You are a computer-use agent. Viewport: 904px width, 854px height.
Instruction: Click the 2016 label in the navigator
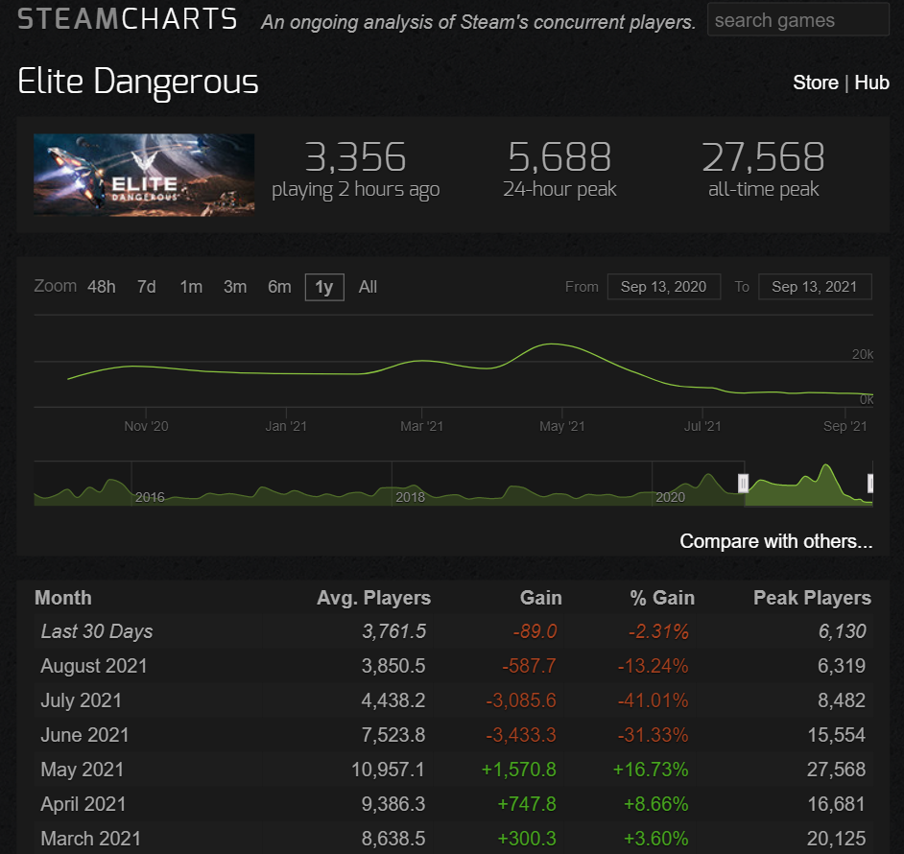pyautogui.click(x=150, y=497)
